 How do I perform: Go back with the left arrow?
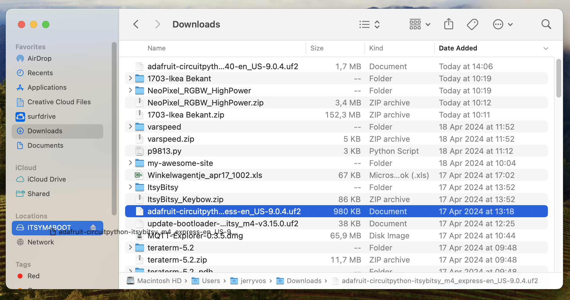[136, 24]
